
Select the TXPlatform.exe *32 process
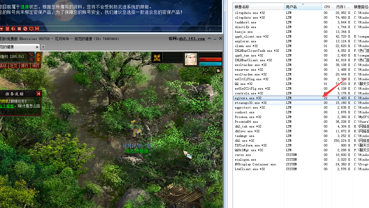(x=301, y=145)
